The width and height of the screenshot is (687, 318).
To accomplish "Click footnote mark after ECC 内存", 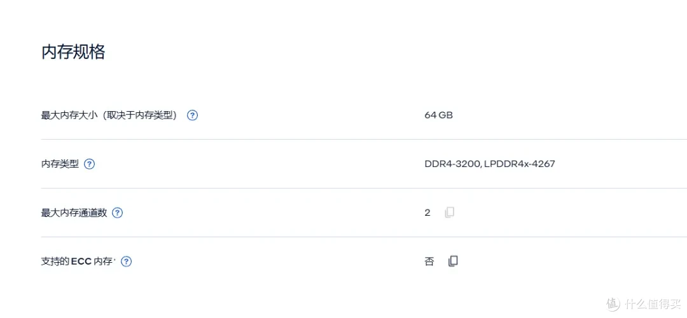I will pos(114,260).
